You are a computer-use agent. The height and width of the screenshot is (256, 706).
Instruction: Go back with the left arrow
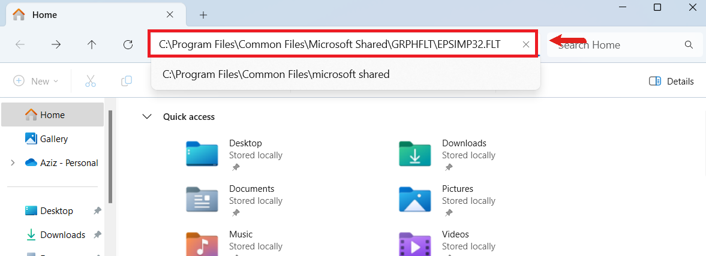tap(20, 44)
